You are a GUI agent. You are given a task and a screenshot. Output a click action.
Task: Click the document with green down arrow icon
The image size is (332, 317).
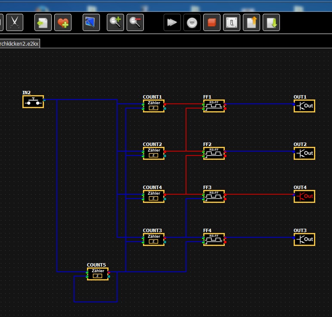pyautogui.click(x=271, y=22)
